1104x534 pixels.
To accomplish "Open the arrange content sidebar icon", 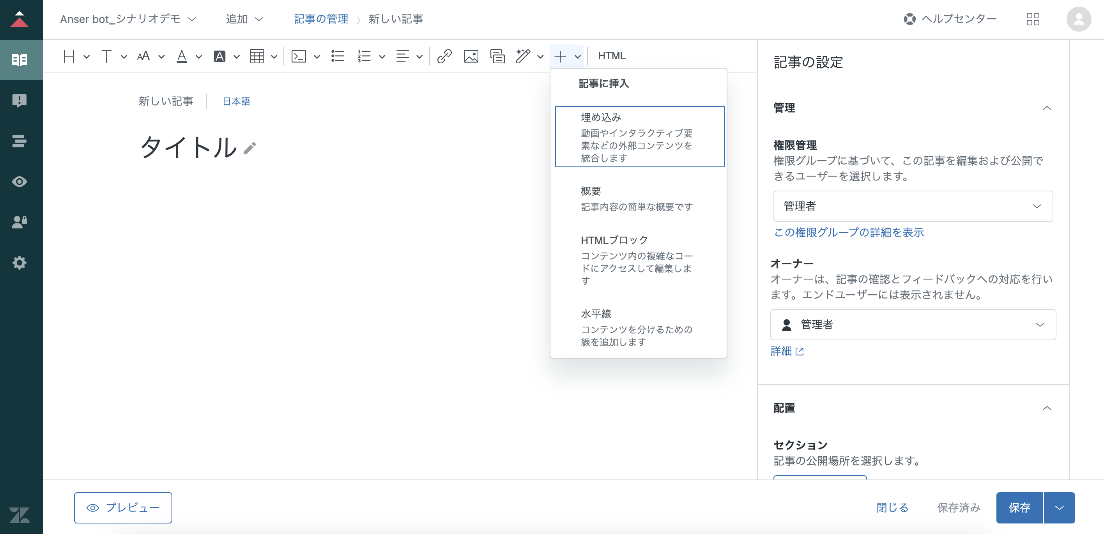I will 20,141.
